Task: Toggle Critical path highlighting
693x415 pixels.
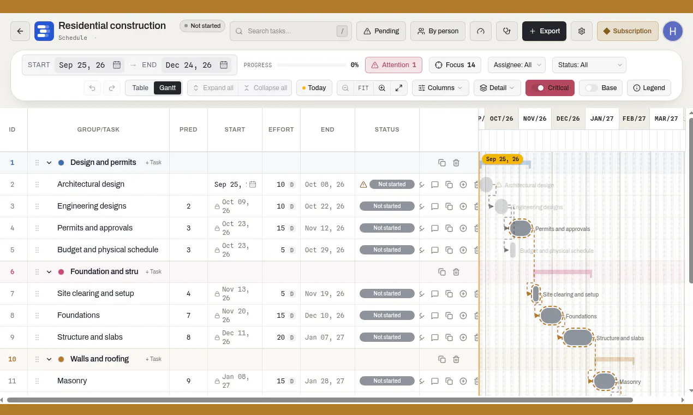Action: pos(550,88)
